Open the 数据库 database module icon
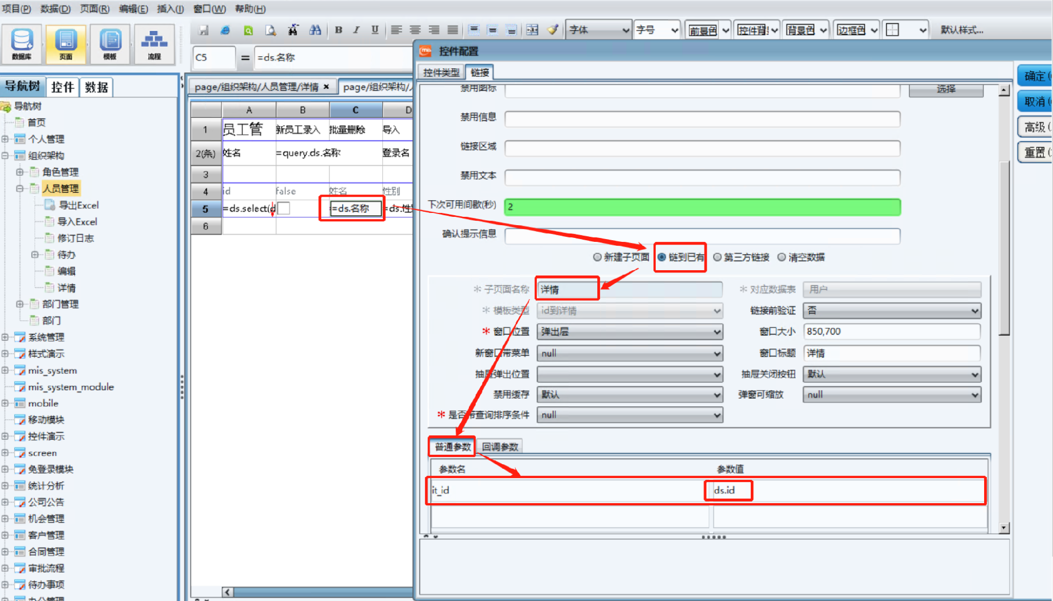This screenshot has width=1053, height=601. click(22, 44)
